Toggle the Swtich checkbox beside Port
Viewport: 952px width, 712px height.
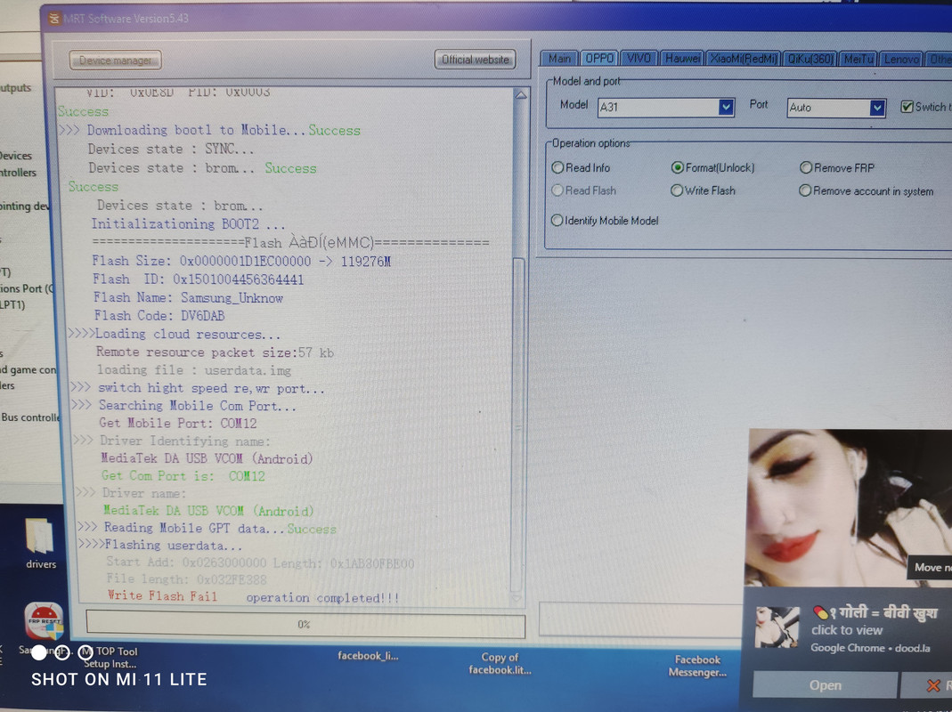coord(907,107)
